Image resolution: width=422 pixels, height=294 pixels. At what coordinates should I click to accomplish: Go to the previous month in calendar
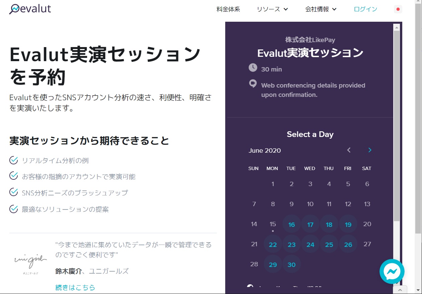[x=349, y=150]
